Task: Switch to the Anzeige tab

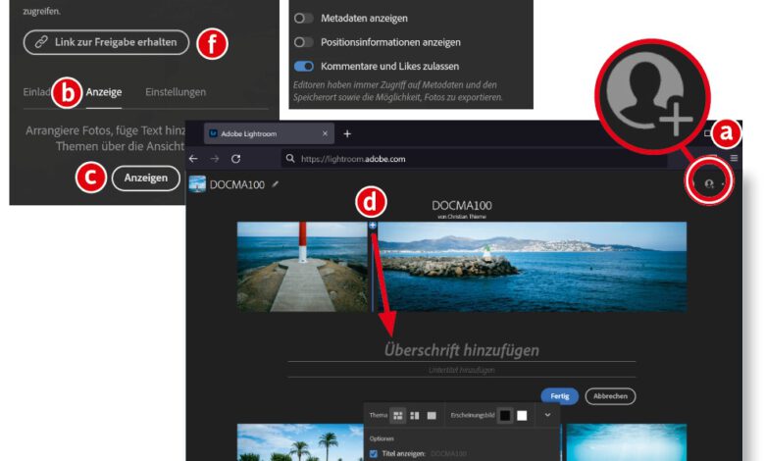Action: click(x=104, y=92)
